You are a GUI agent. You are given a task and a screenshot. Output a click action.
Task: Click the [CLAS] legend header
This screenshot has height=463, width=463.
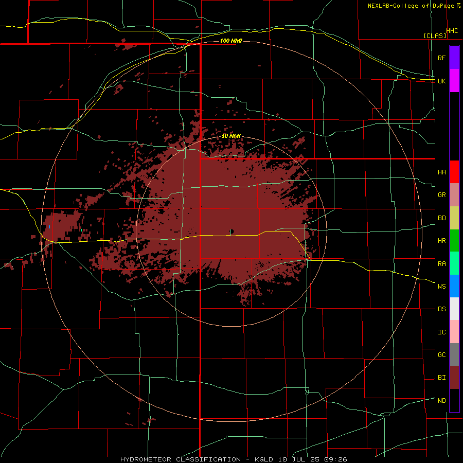[x=435, y=35]
